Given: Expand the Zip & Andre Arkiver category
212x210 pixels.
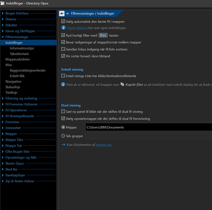Looking at the screenshot, I should 3,181.
